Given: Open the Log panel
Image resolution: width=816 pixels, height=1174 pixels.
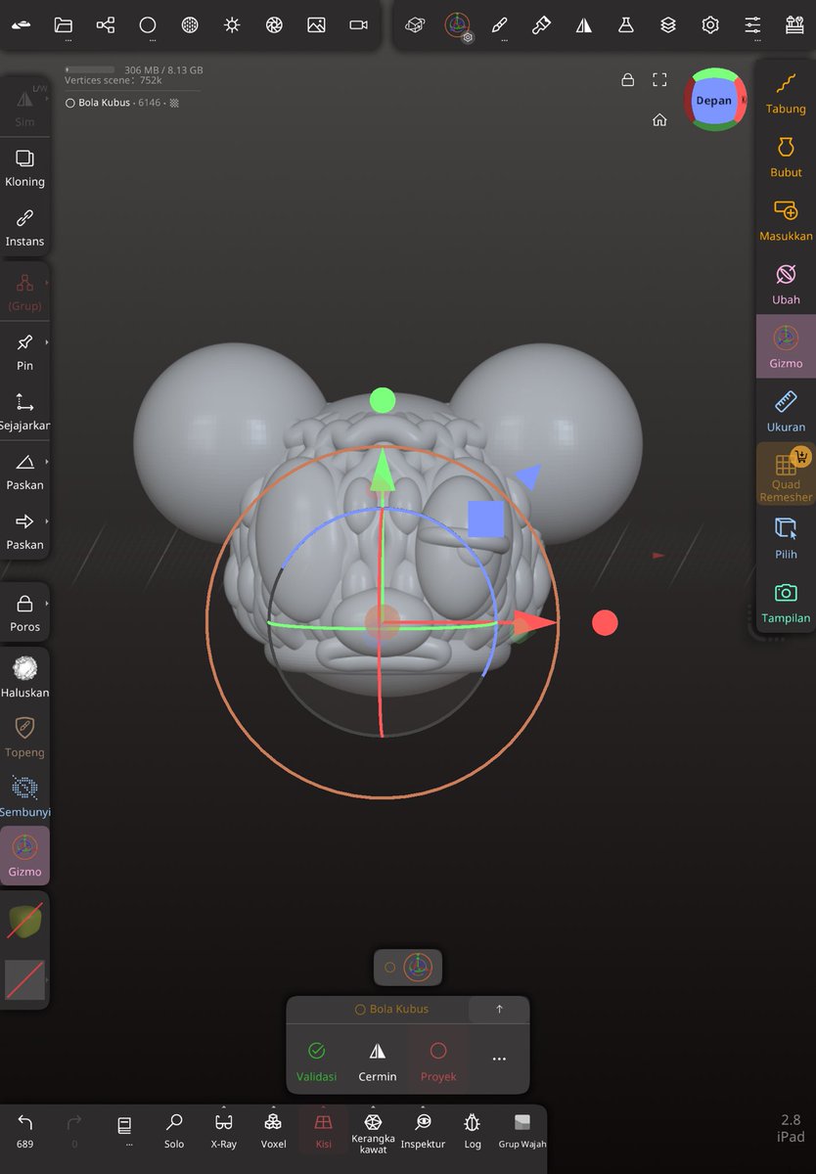Looking at the screenshot, I should coord(473,1131).
